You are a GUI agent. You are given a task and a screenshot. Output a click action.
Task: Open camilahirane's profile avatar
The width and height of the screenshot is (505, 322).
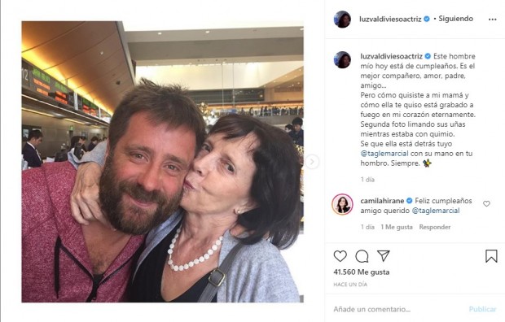point(342,204)
